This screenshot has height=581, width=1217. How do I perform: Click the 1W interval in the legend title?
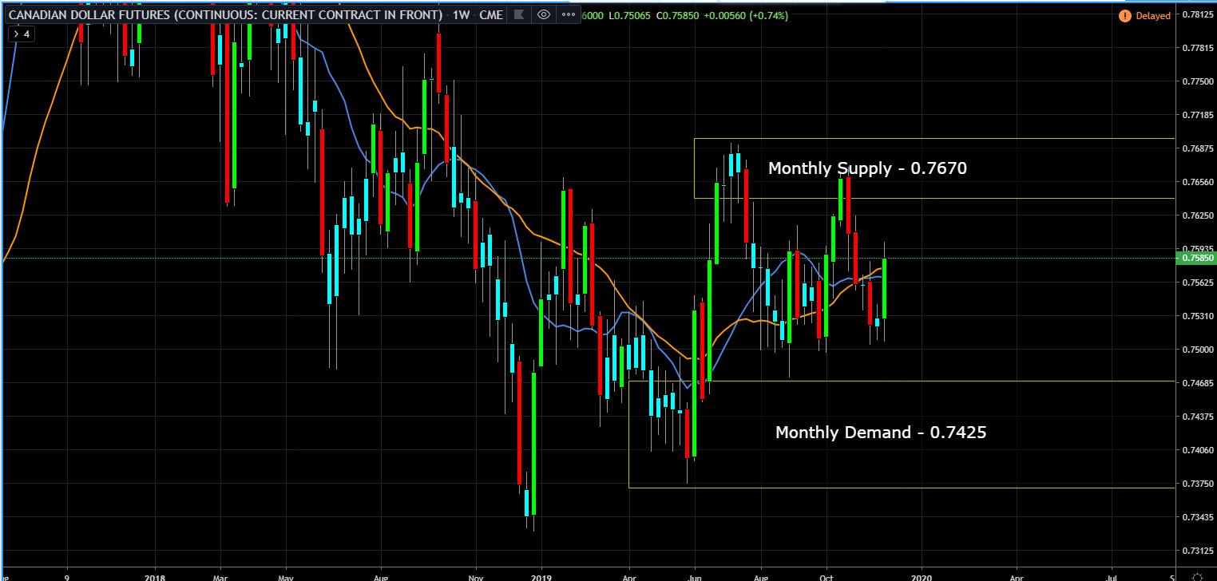pos(462,14)
